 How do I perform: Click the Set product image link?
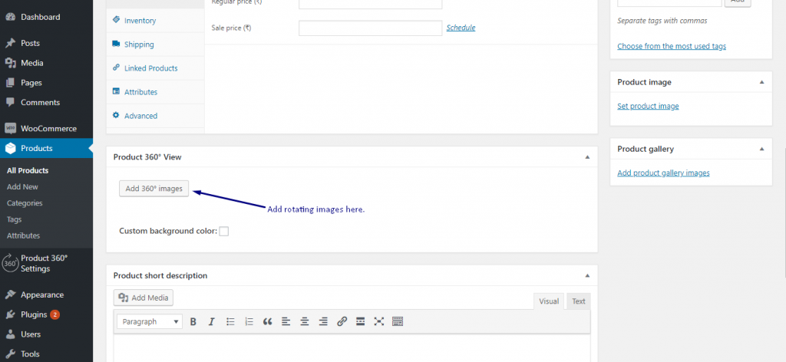648,106
